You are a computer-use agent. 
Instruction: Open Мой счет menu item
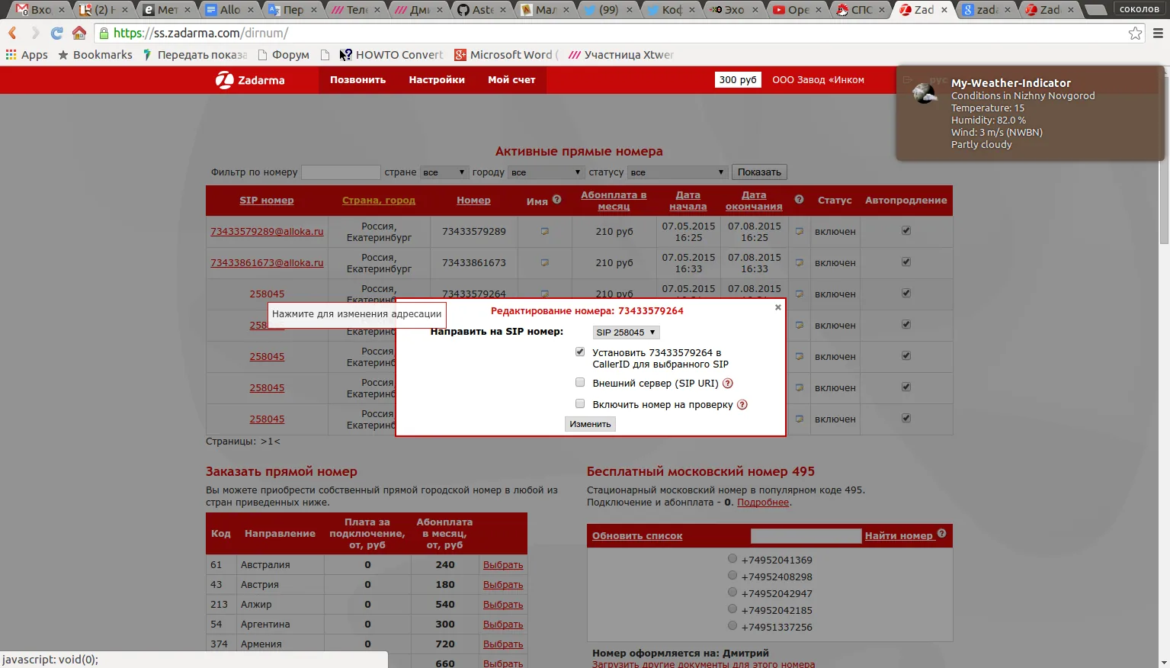pyautogui.click(x=511, y=80)
